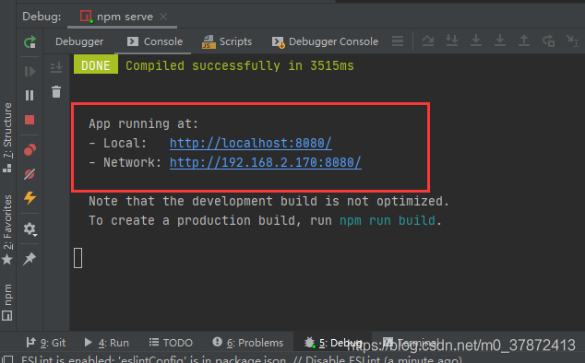
Task: Open http://localhost:8080/ link
Action: [x=251, y=143]
